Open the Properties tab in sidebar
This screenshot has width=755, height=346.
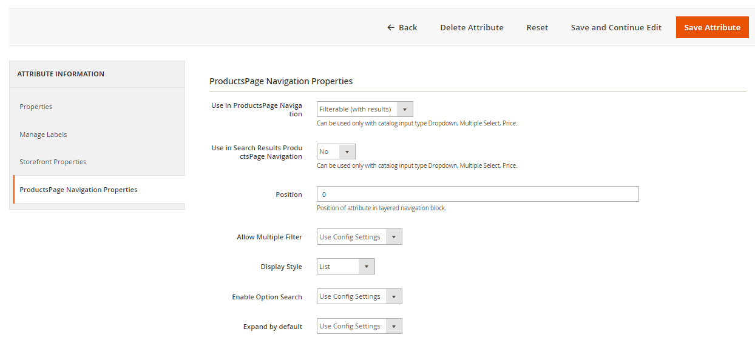[36, 107]
